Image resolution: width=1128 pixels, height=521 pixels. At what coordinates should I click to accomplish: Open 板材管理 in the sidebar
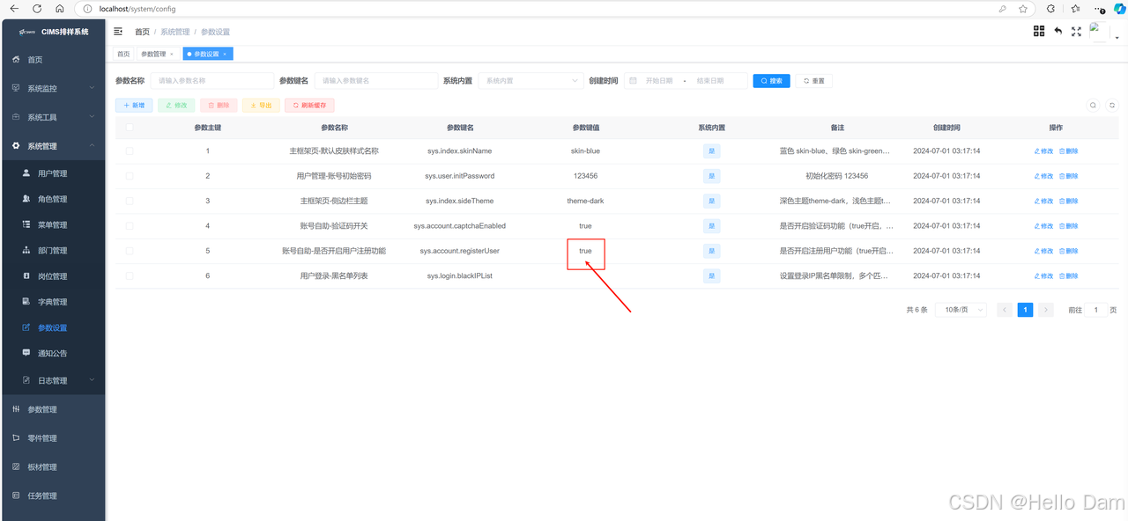[x=53, y=466]
